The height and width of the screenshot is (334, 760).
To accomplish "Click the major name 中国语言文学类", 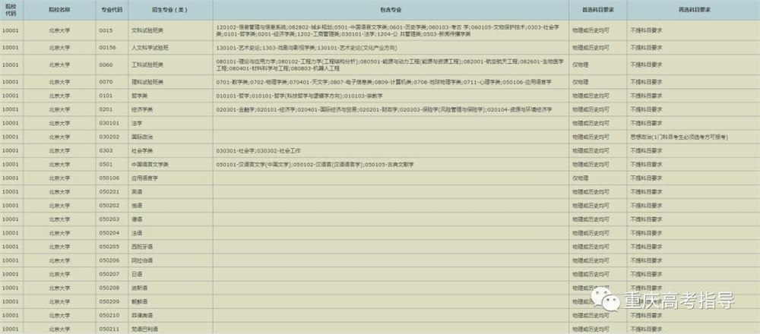I will point(150,164).
